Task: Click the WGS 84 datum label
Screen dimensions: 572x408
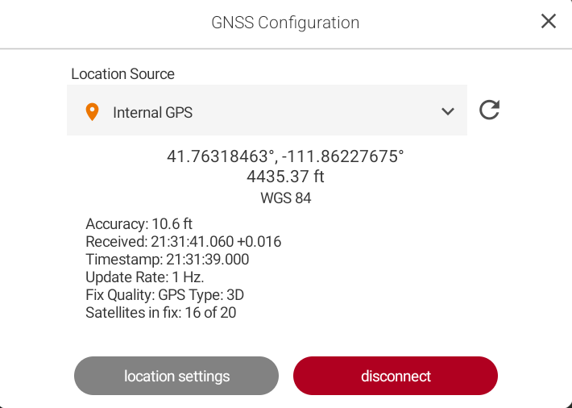Action: (x=285, y=198)
